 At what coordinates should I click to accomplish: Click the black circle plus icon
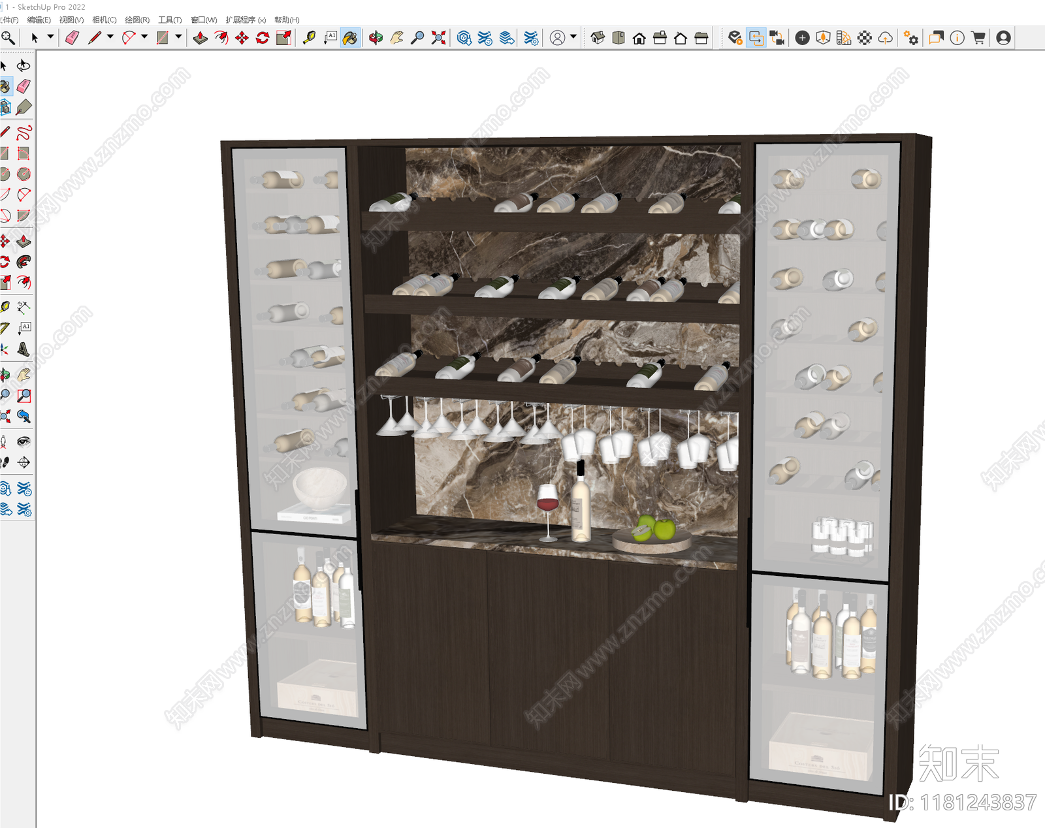coord(803,38)
